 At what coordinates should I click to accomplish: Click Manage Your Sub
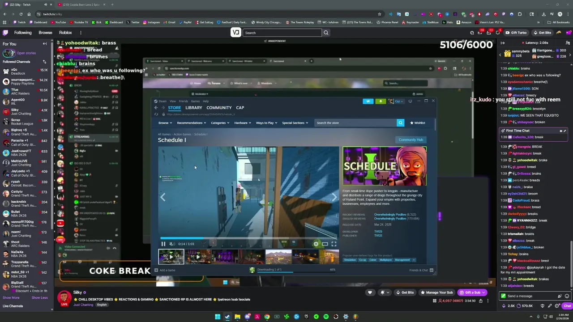click(x=436, y=292)
